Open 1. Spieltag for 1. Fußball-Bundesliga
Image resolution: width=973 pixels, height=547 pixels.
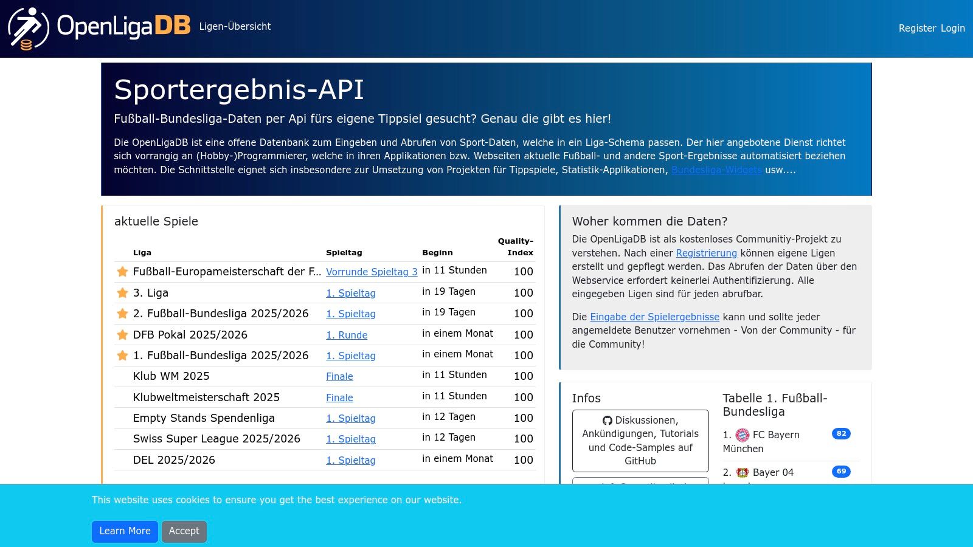(x=351, y=356)
